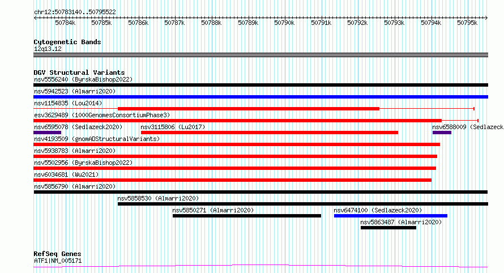Viewport: 504px width, 273px height.
Task: Open nsv4193509 (gnomADStructuralVariants) label
Action: (x=97, y=139)
